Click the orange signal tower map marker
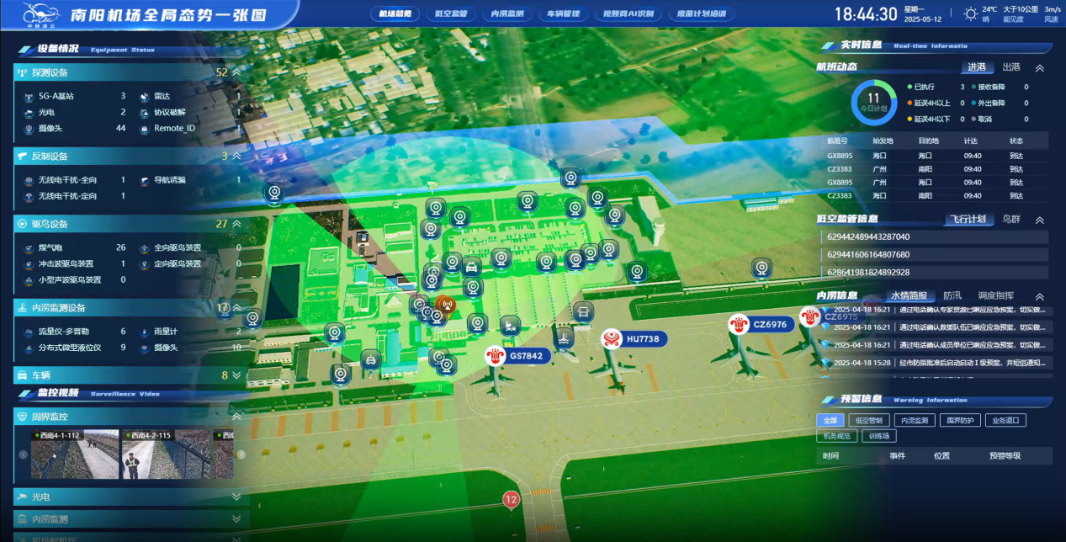Image resolution: width=1066 pixels, height=542 pixels. pos(446,306)
